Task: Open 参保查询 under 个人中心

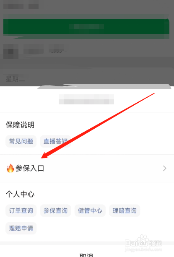Action: pyautogui.click(x=55, y=210)
